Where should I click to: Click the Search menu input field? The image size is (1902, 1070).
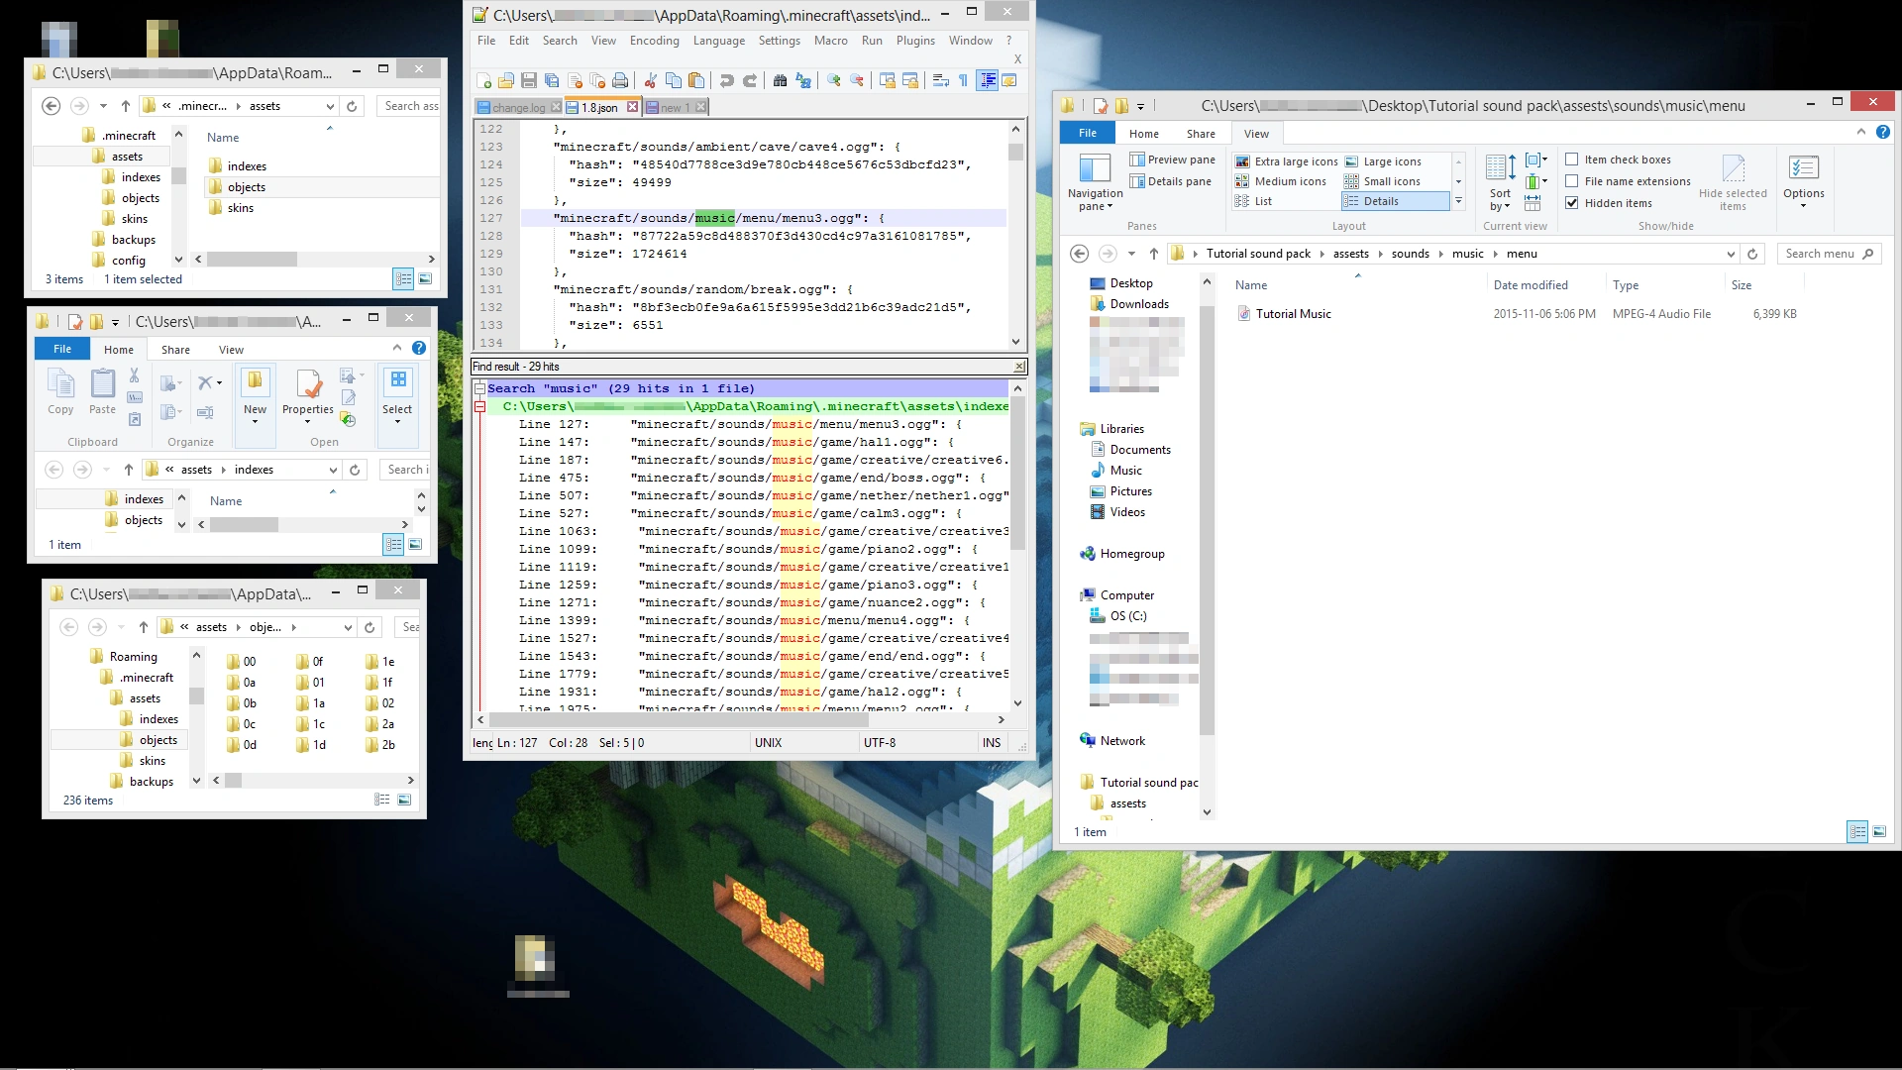1820,254
